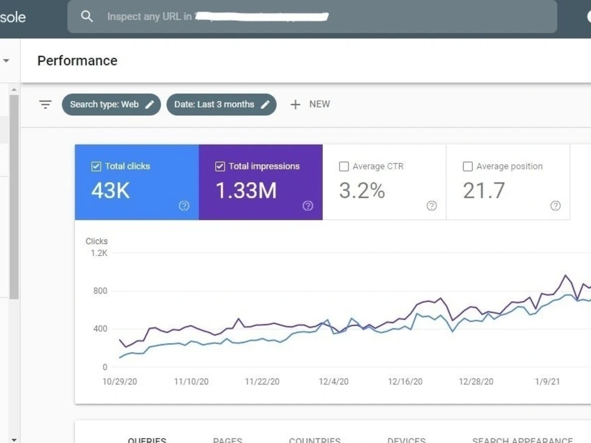Screen dimensions: 591x443
Task: Focus the Inspect any URL search field
Action: coord(312,17)
